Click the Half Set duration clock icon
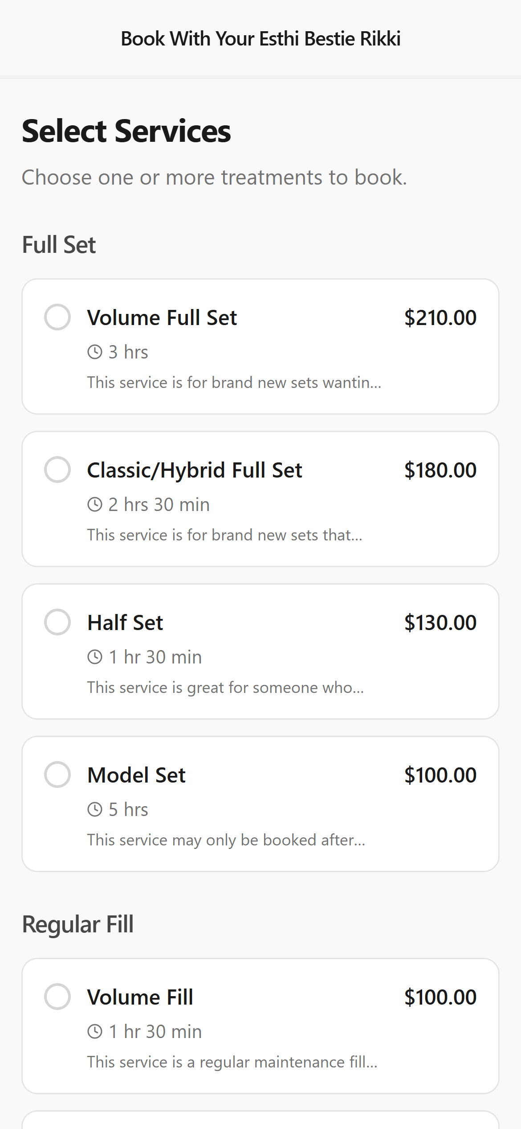This screenshot has width=521, height=1129. pyautogui.click(x=95, y=657)
